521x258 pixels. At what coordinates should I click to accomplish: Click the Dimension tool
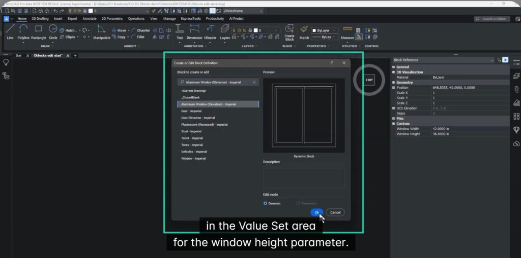coord(194,32)
